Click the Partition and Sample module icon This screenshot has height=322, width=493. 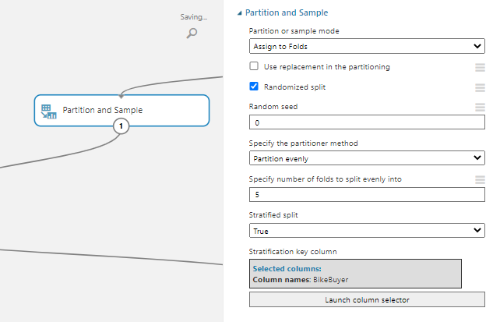coord(48,111)
